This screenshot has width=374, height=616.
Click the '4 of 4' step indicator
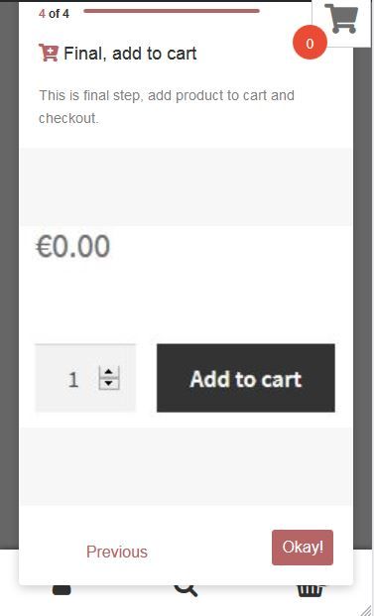point(54,14)
